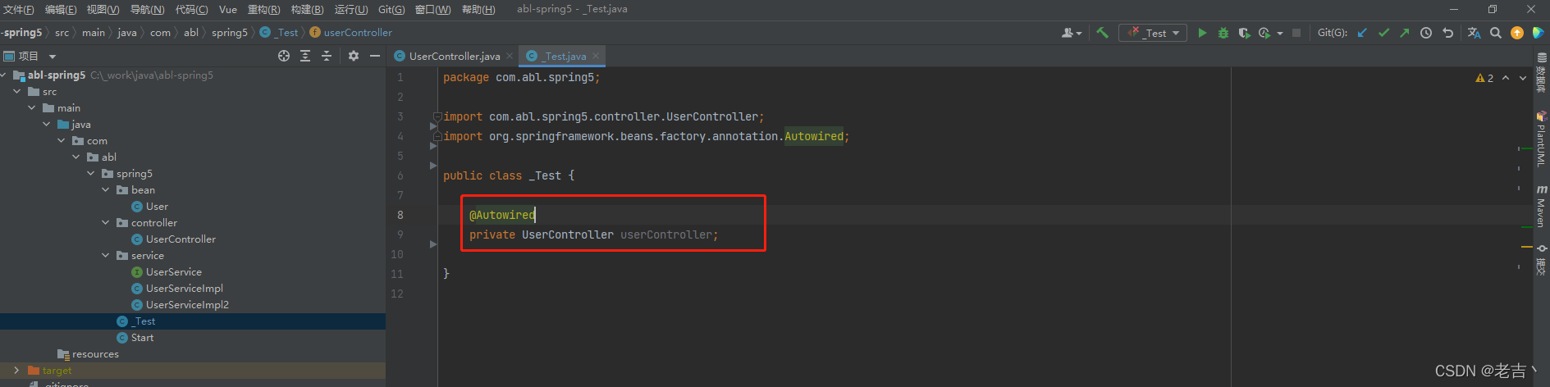Select Start class in project tree

click(x=142, y=337)
